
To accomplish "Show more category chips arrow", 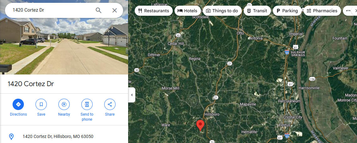I will pyautogui.click(x=355, y=11).
